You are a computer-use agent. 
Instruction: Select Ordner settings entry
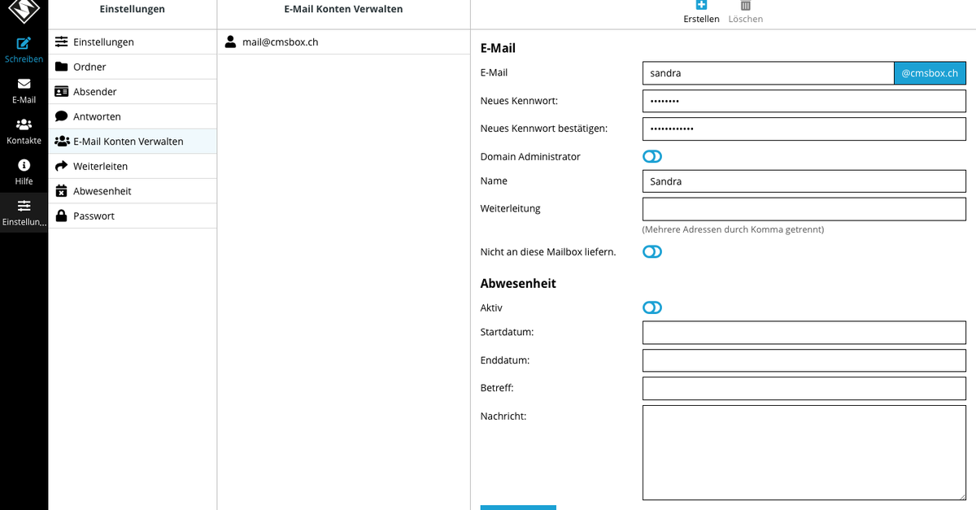pyautogui.click(x=133, y=67)
